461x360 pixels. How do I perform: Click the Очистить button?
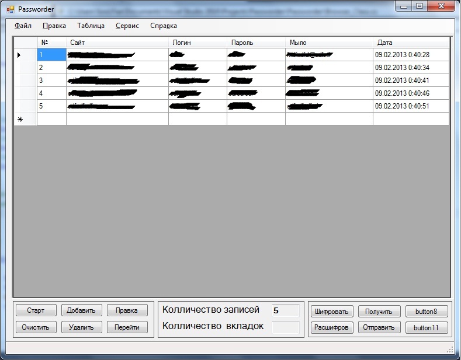36,327
